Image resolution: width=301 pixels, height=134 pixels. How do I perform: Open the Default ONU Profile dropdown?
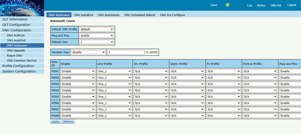point(97,29)
